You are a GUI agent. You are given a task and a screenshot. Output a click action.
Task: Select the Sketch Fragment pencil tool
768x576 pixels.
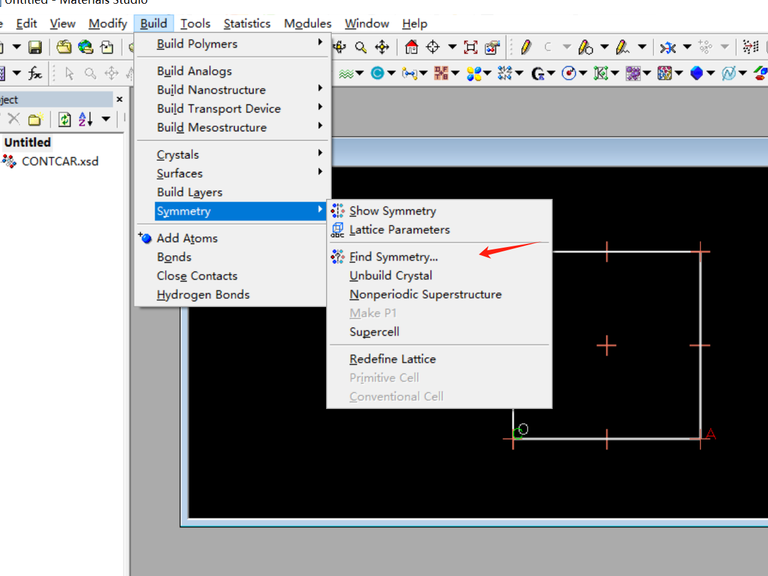pos(623,47)
